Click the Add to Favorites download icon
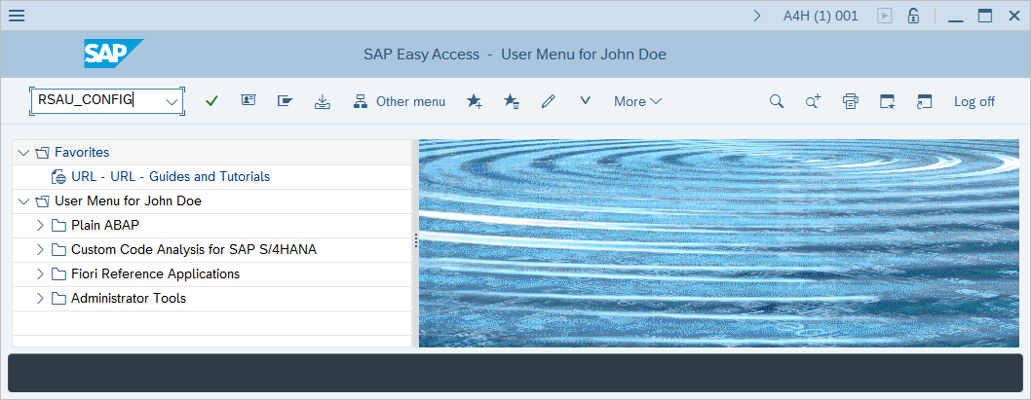The width and height of the screenshot is (1031, 400). pos(323,101)
